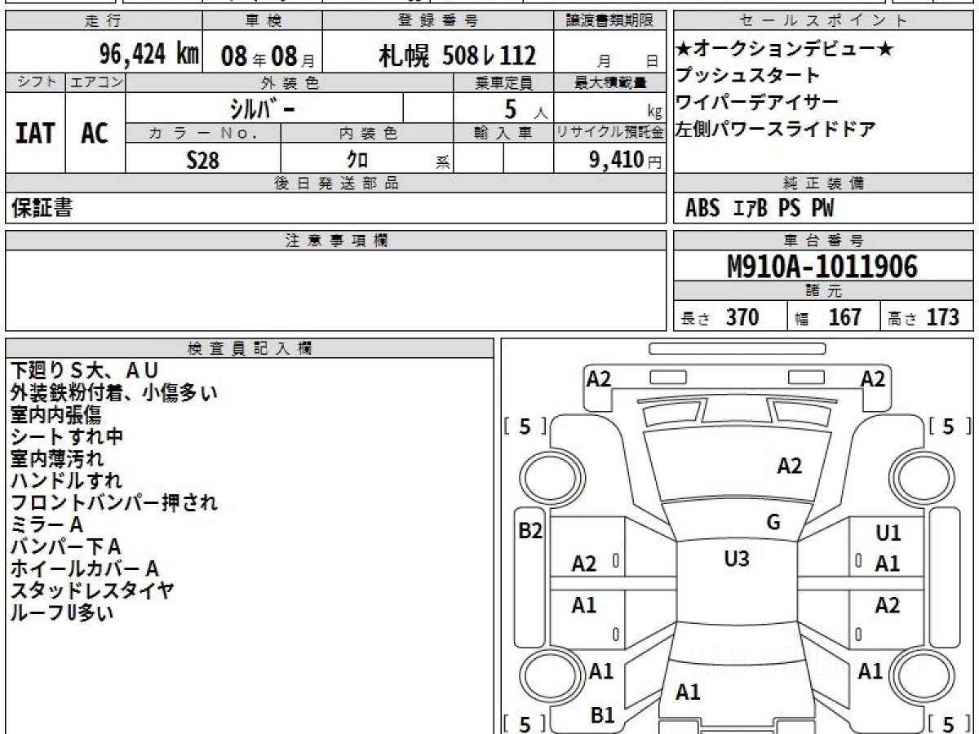Screen dimensions: 979x734
Task: Click the スタッドレスタイヤ note
Action: (92, 590)
